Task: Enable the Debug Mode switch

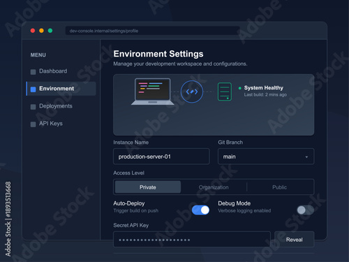Action: [305, 210]
